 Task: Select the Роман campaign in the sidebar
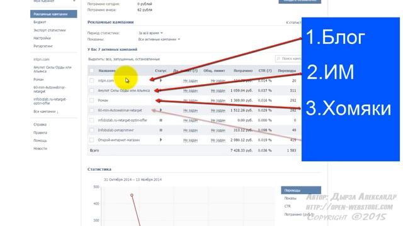tap(38, 80)
